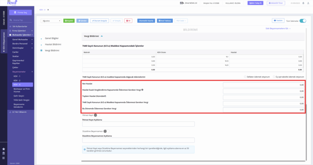Select Defaten ödemek istiyorum option
Viewport: 313px width, 165px height.
pyautogui.click(x=245, y=77)
